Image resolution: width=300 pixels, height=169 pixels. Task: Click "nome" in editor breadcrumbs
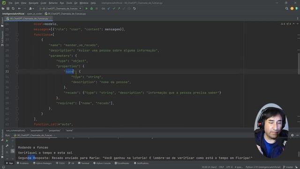[x=69, y=131]
